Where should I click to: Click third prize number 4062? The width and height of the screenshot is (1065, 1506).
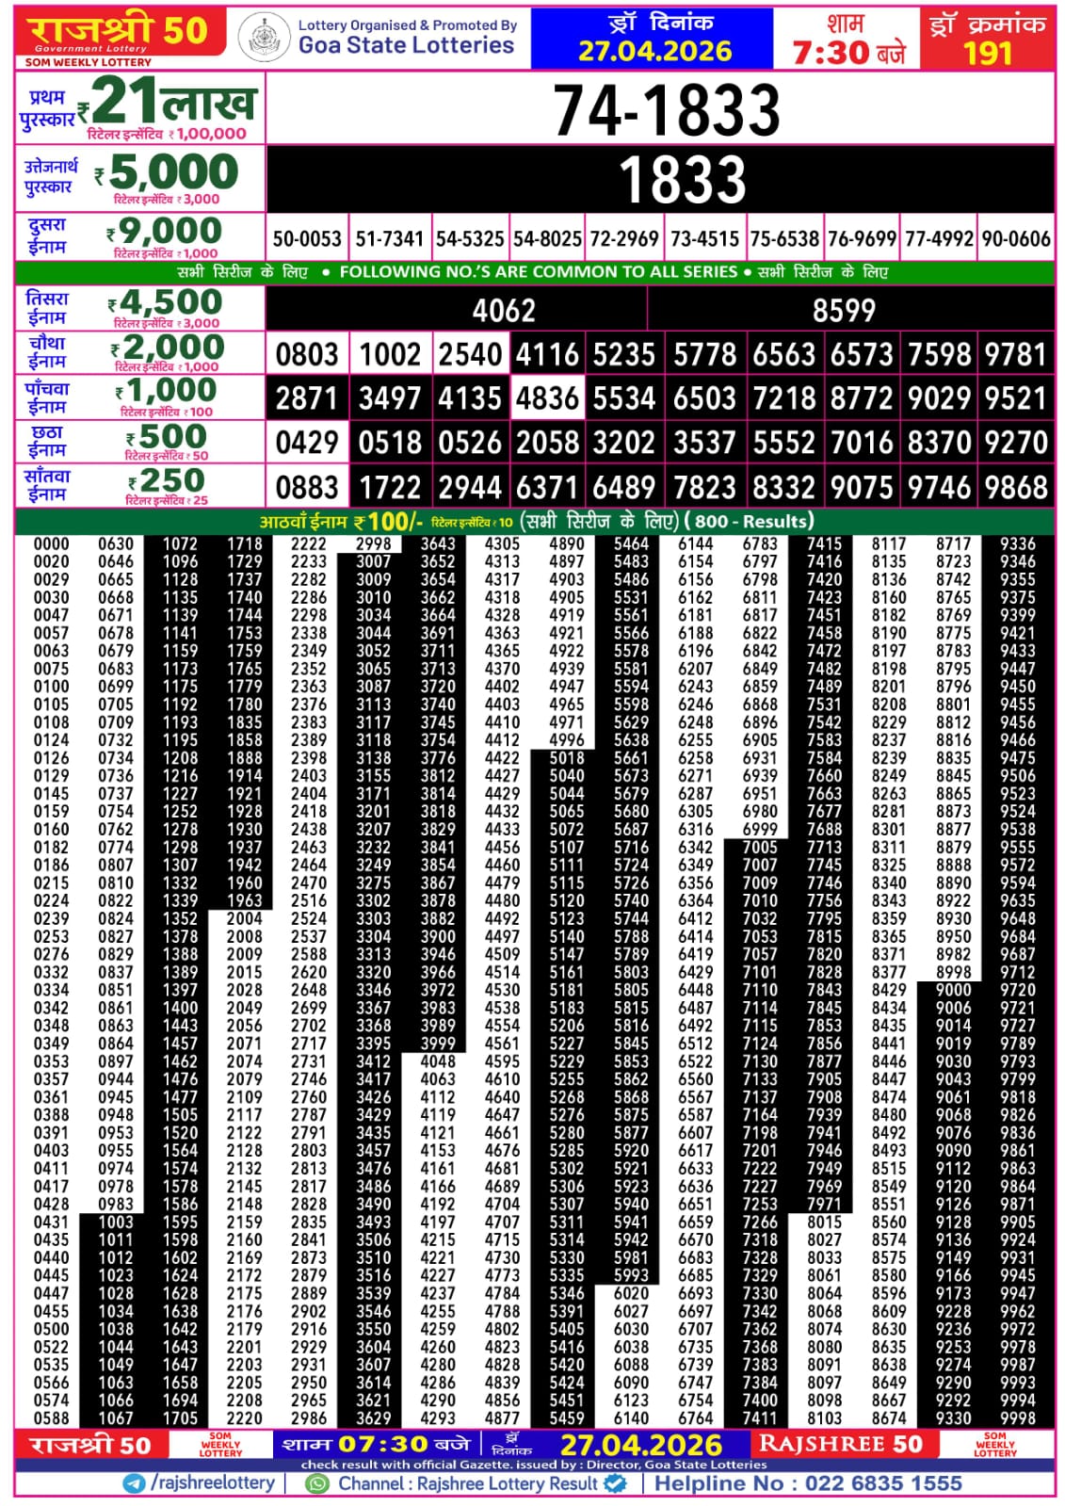[504, 310]
